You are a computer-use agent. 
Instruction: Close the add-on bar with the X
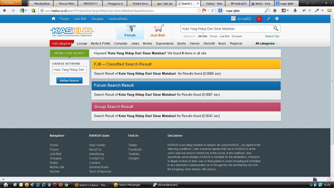[3, 179]
